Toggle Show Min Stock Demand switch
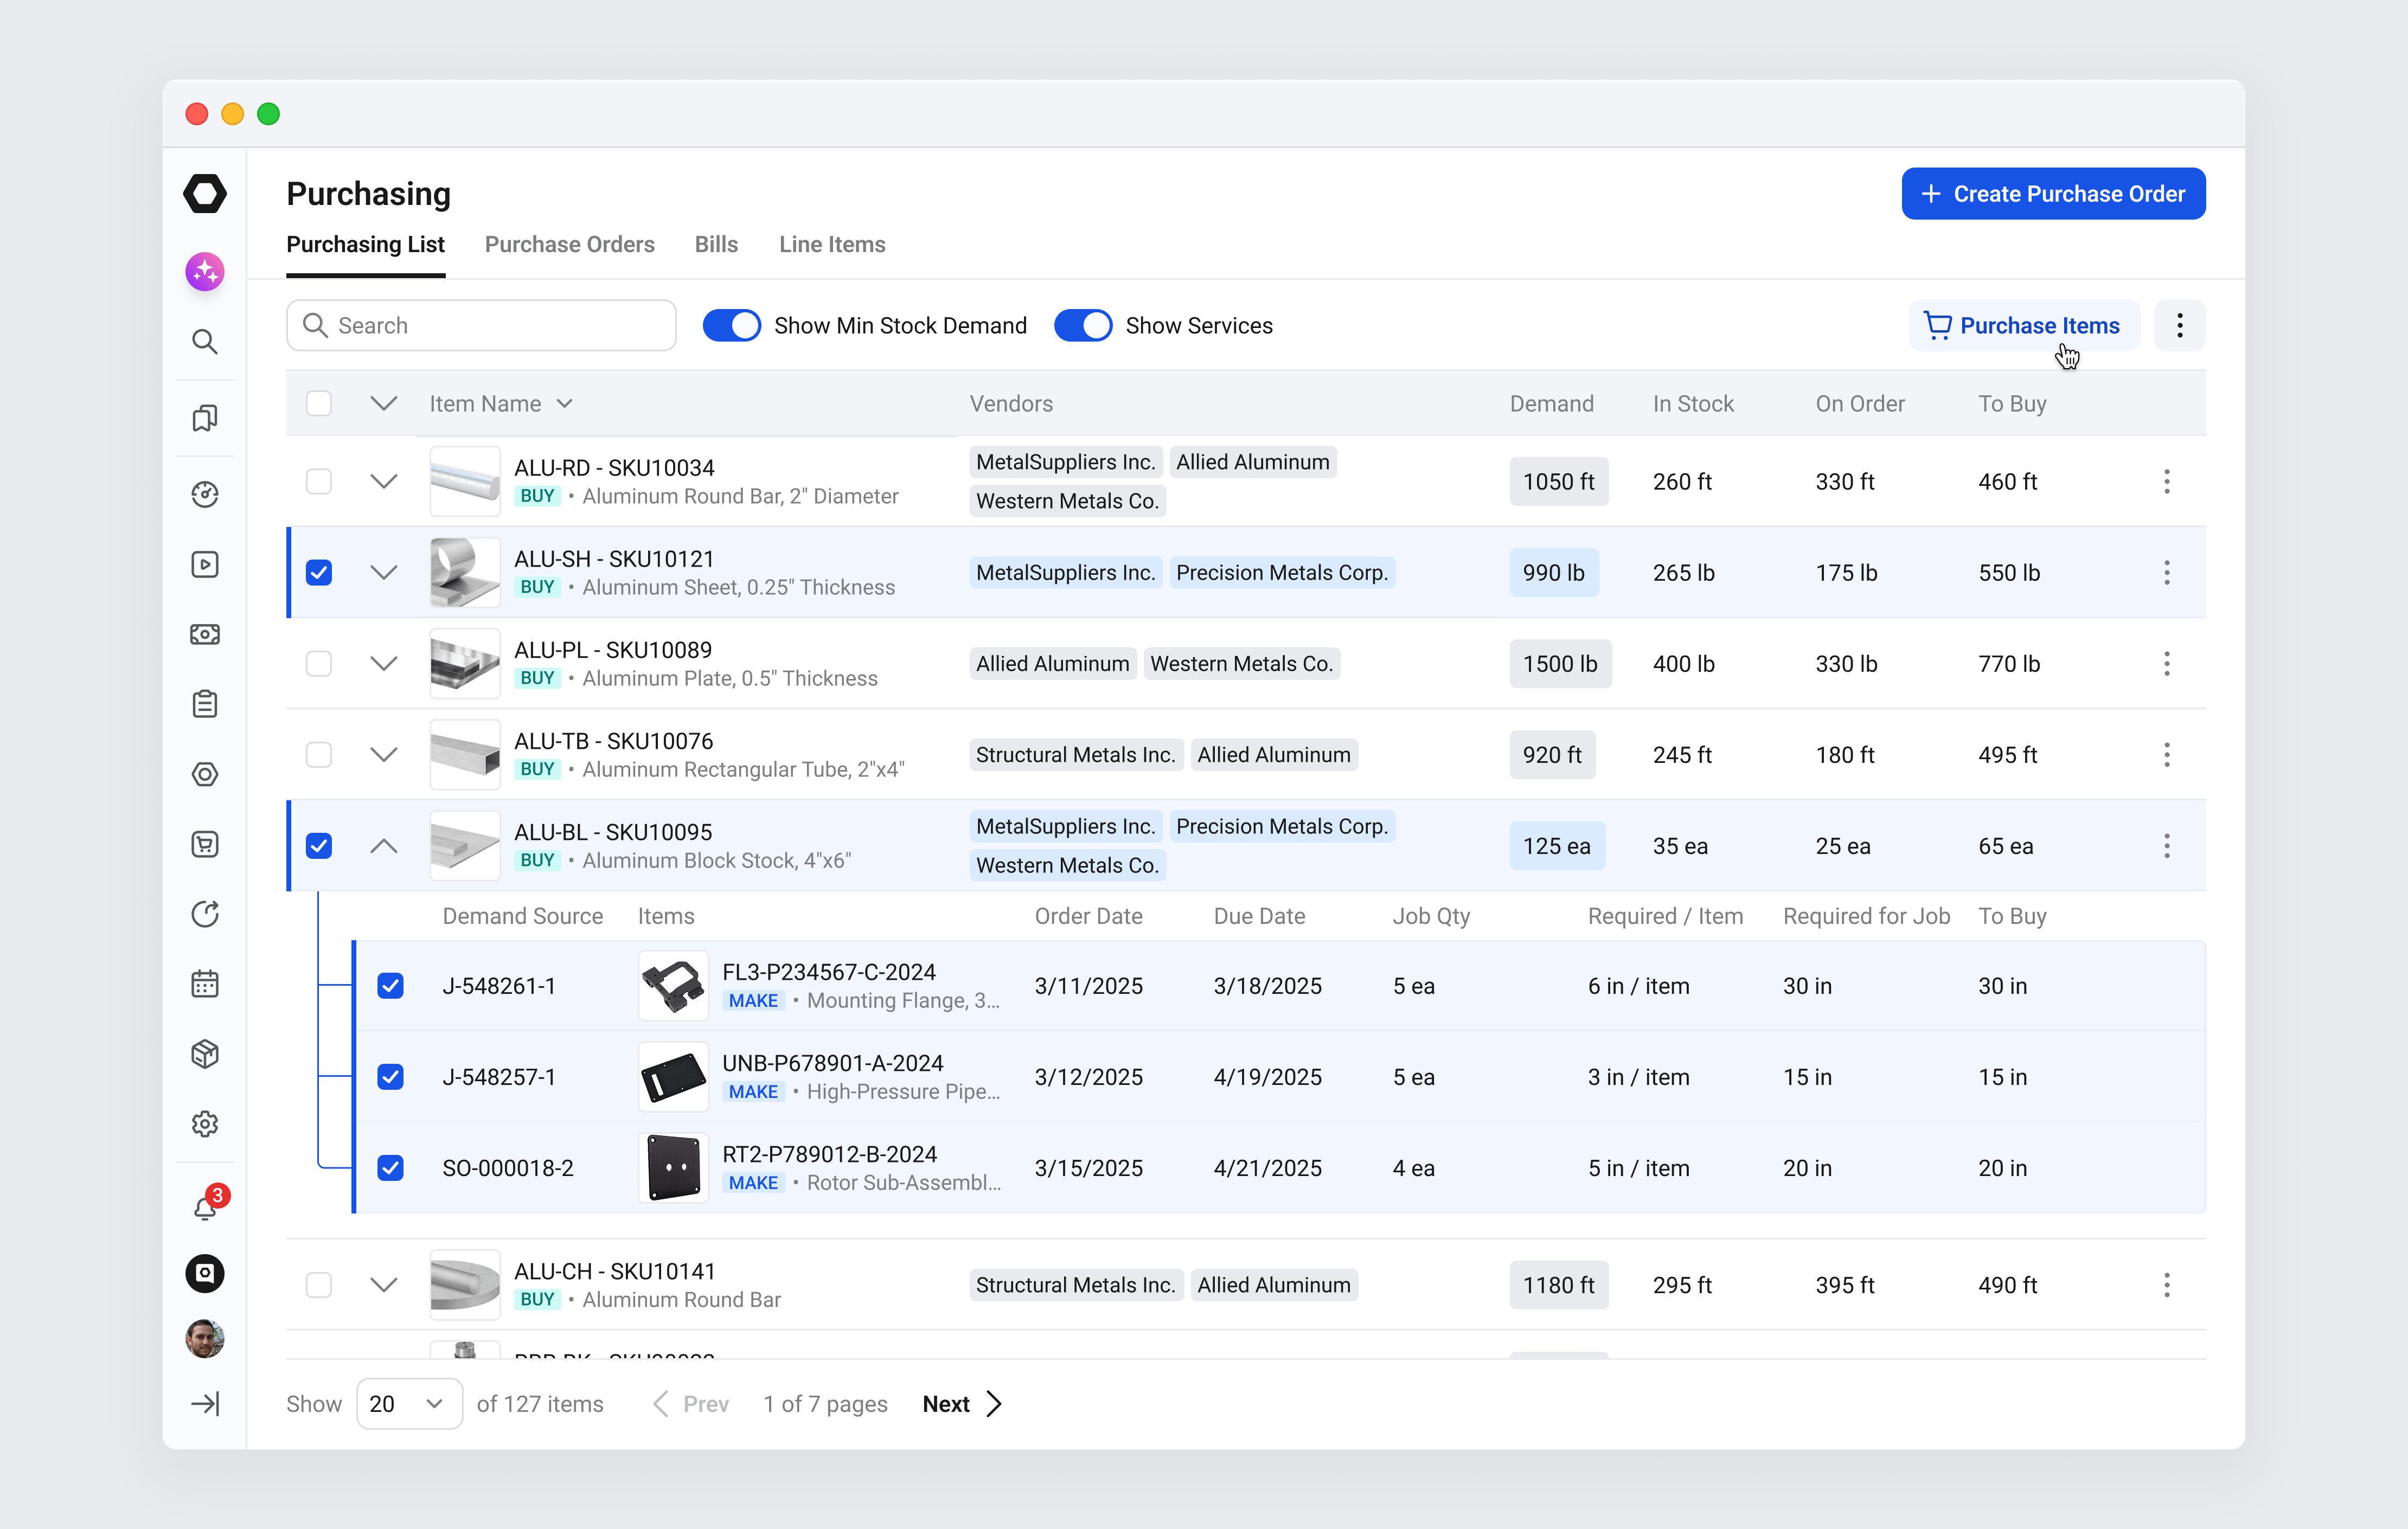The width and height of the screenshot is (2408, 1529). coord(732,325)
